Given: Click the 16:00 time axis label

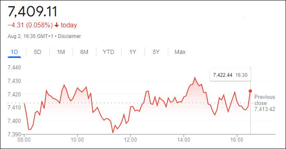Looking at the screenshot, I should 237,140.
